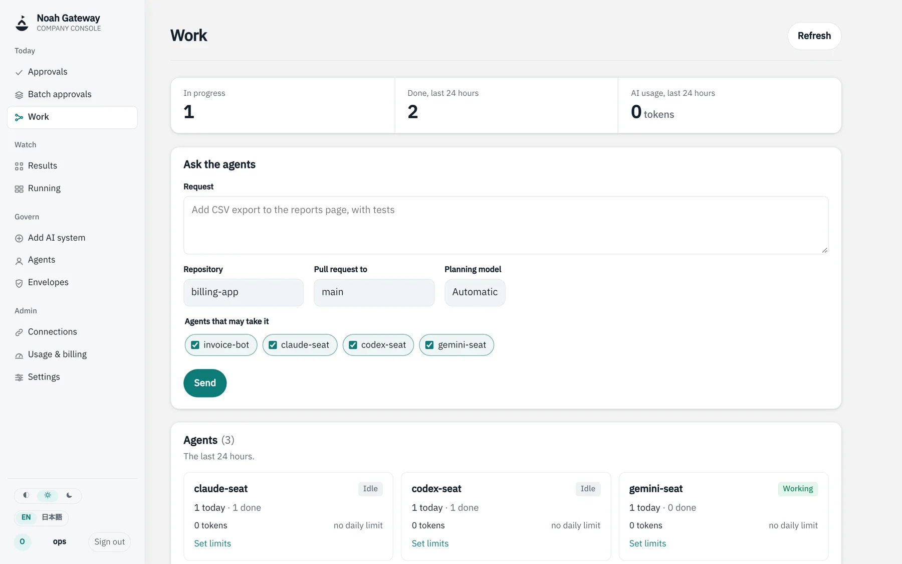
Task: Open Add AI system page
Action: (72, 238)
